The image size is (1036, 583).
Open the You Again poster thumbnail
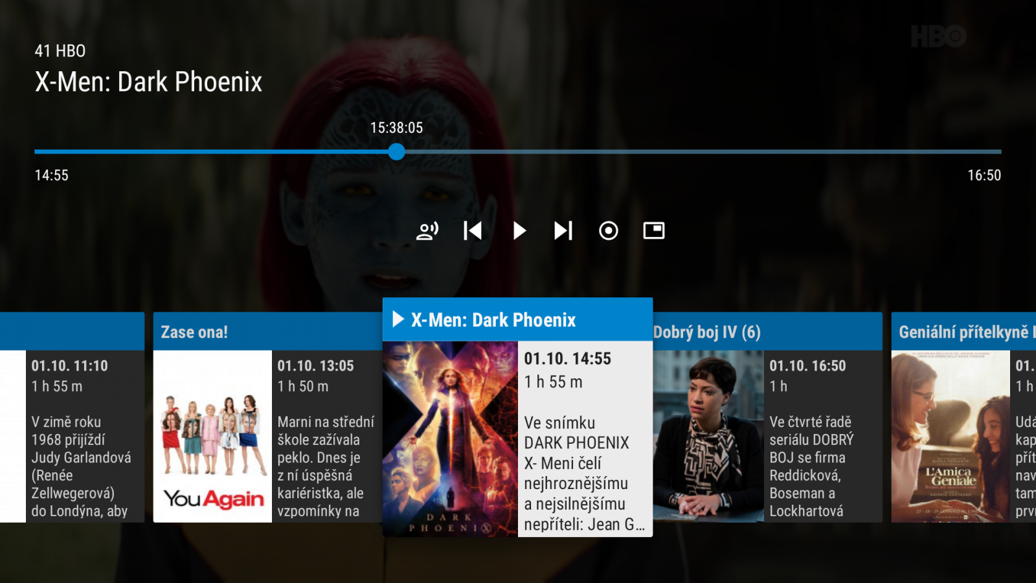pyautogui.click(x=212, y=436)
